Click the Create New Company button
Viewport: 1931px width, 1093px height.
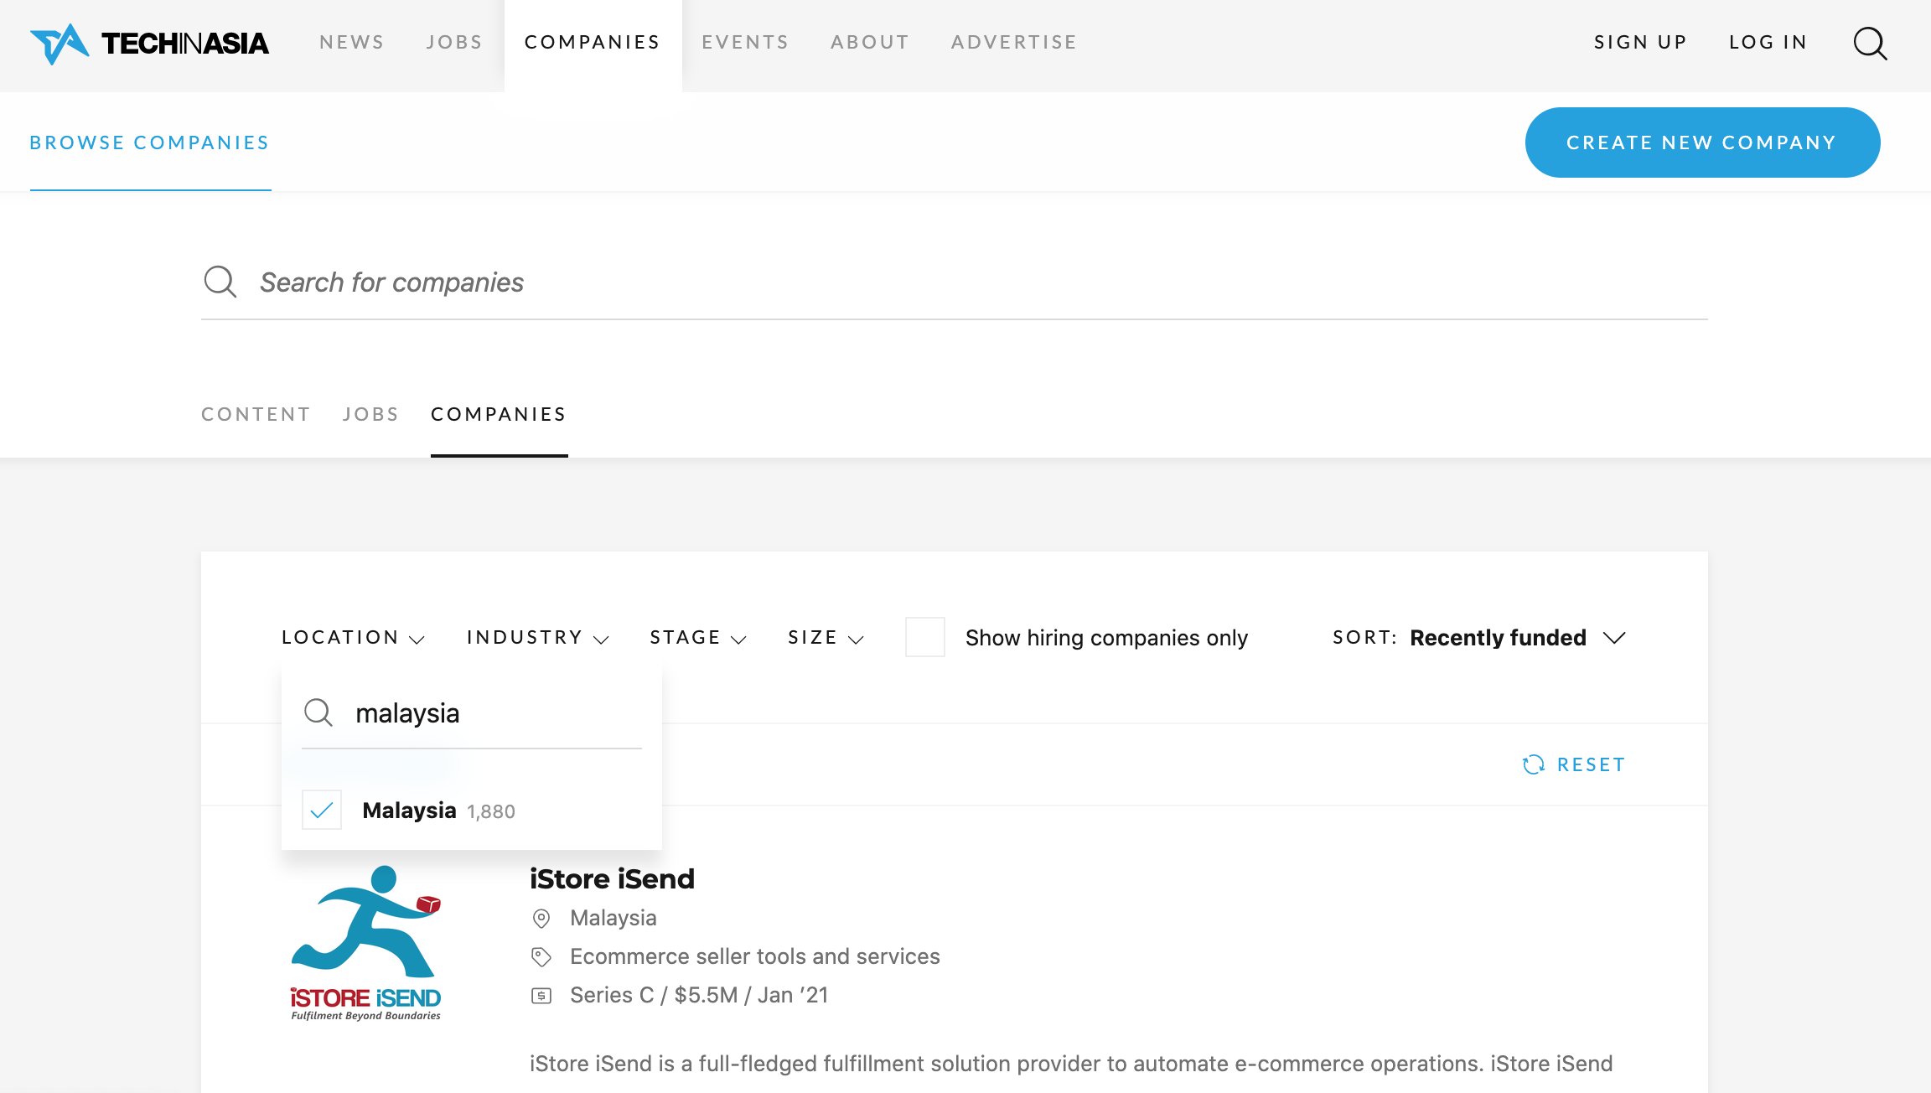click(x=1702, y=142)
